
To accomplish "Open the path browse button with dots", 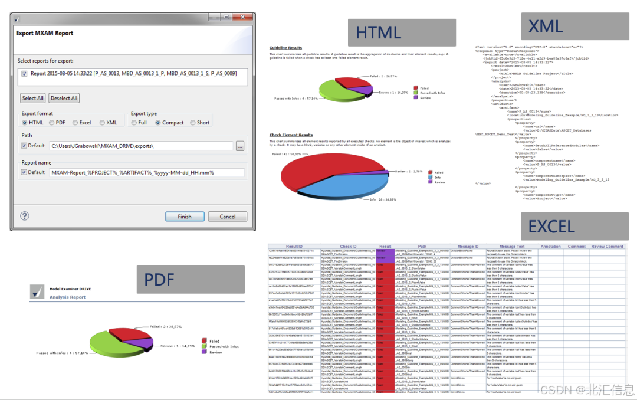I will pyautogui.click(x=240, y=146).
